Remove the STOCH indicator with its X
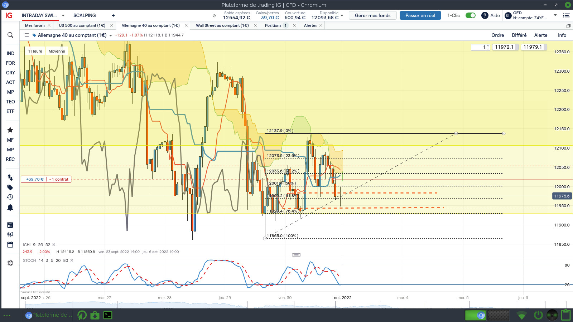This screenshot has width=573, height=322. point(72,260)
